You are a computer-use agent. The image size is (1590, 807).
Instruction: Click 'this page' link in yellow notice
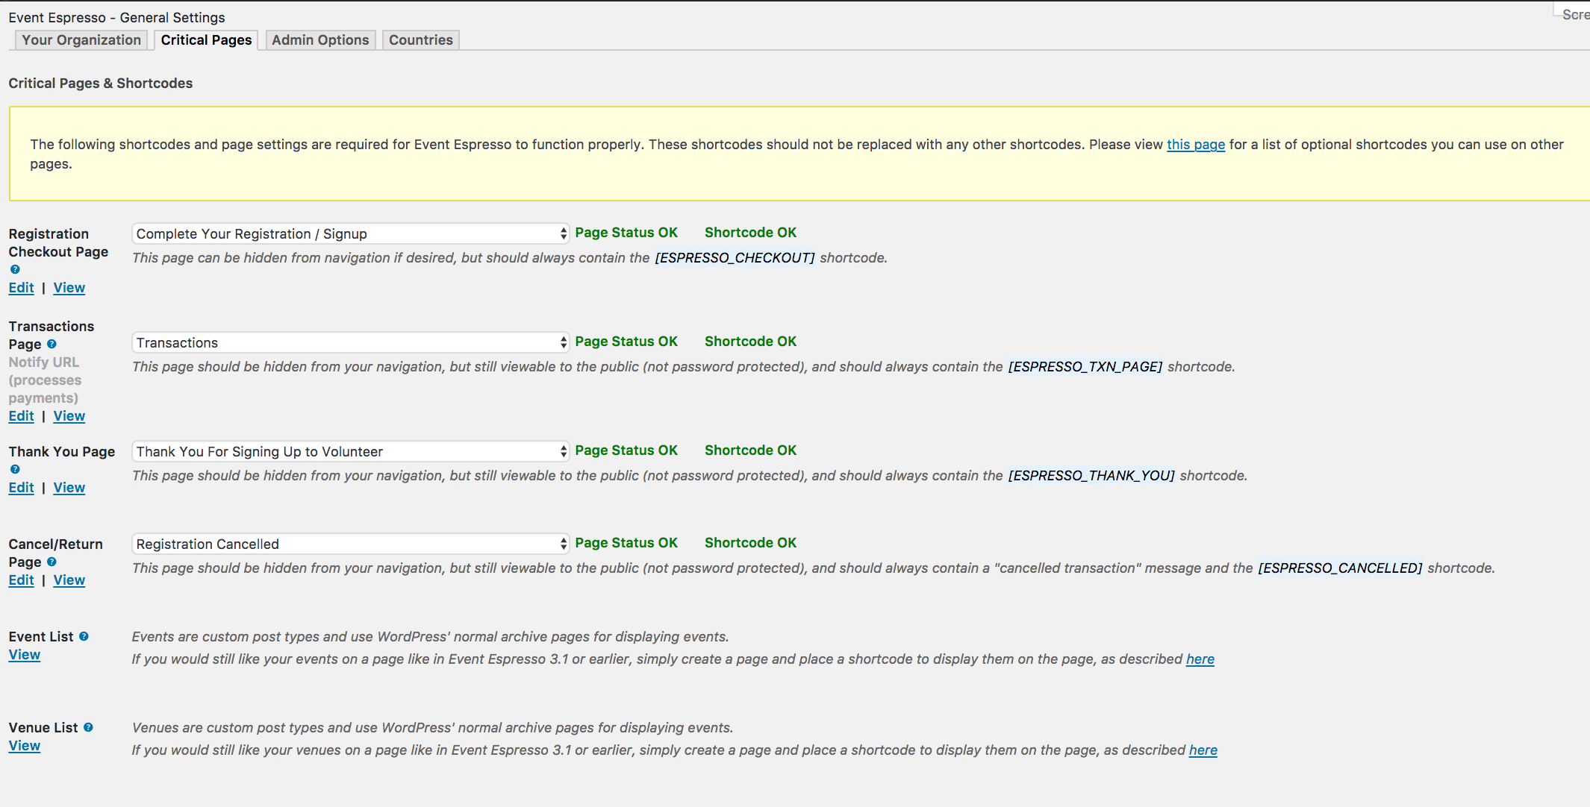click(1196, 145)
